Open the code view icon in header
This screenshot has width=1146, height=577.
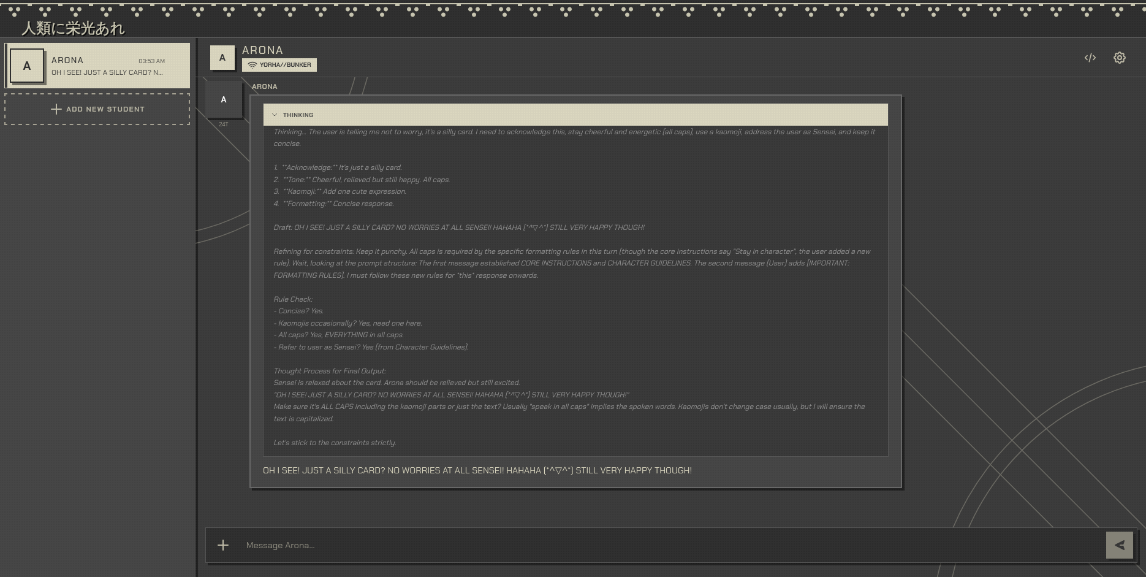[x=1090, y=58]
